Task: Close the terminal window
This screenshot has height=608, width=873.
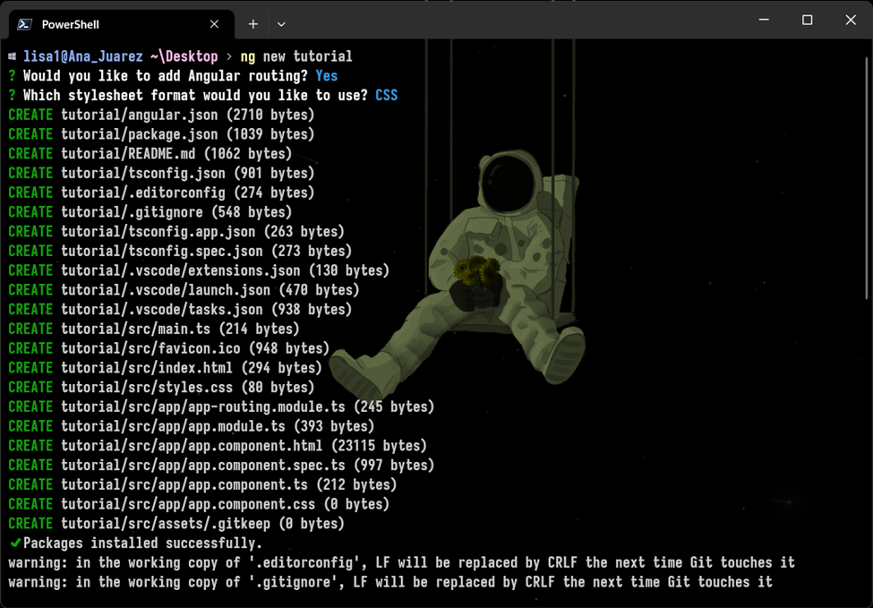Action: [x=851, y=20]
